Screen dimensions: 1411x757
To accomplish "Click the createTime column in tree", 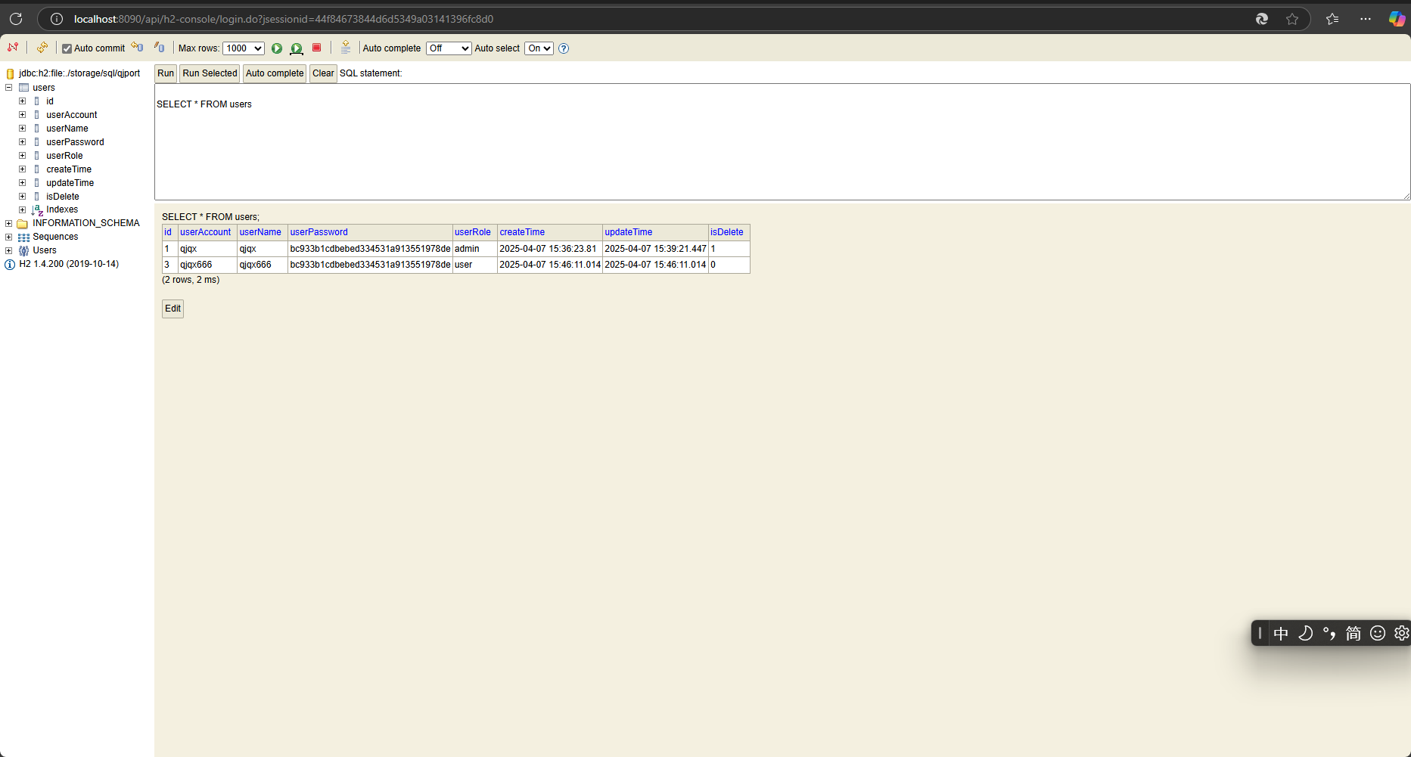I will pos(69,169).
